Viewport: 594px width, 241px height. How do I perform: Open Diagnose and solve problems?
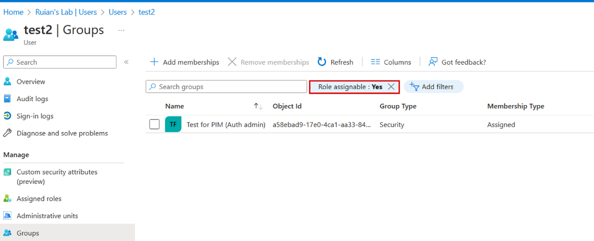[x=62, y=133]
